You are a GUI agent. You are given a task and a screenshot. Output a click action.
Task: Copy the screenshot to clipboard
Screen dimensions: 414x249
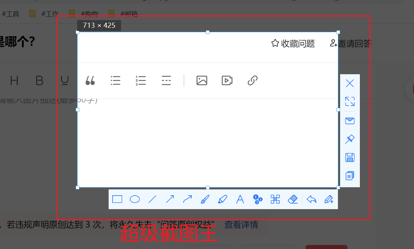[350, 176]
